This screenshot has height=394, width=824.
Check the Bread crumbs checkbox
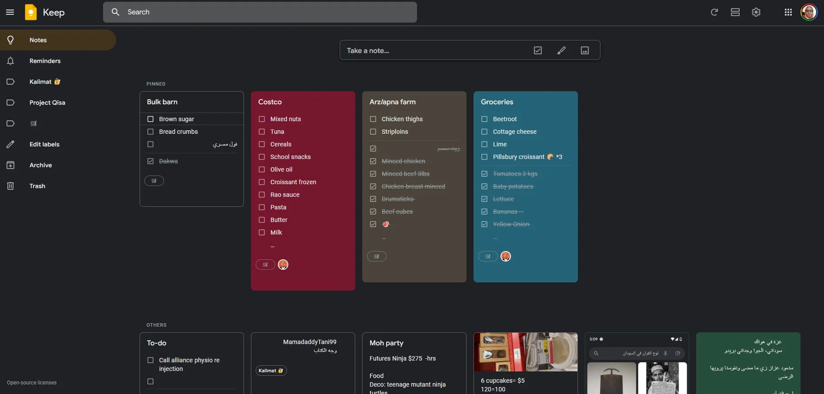[x=150, y=132]
